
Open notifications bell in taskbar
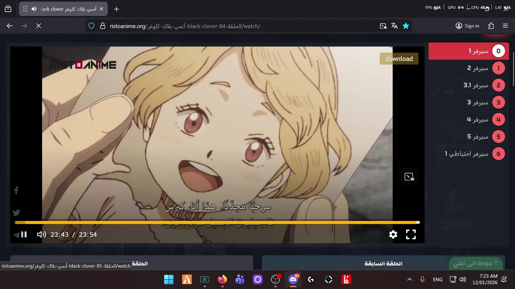[504, 279]
